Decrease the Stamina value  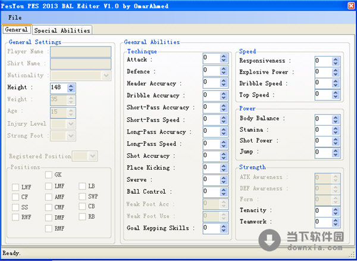click(336, 133)
